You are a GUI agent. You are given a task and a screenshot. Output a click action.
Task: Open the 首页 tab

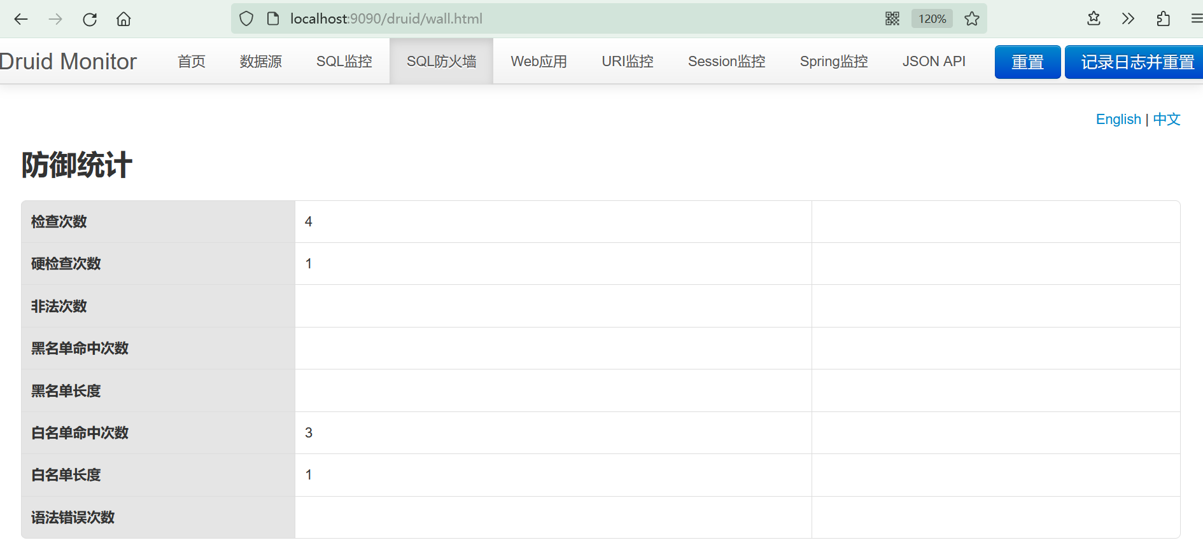coord(192,61)
